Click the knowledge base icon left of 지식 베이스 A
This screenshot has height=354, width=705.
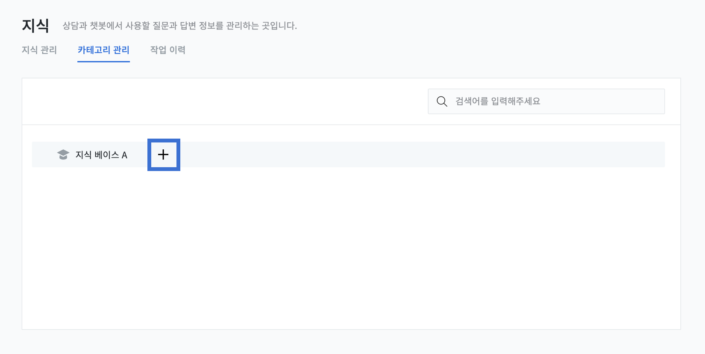[63, 155]
